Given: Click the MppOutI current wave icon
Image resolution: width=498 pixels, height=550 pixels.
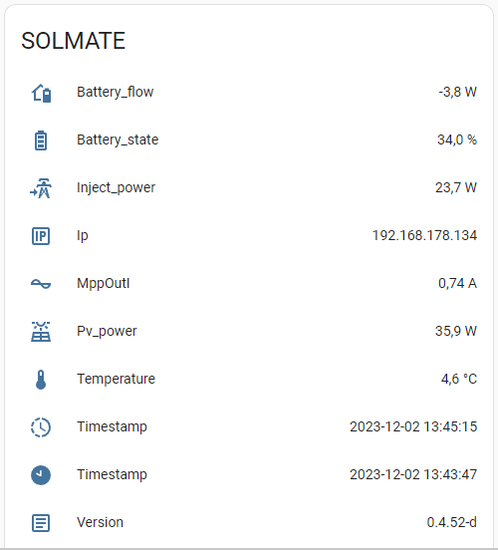Looking at the screenshot, I should [41, 284].
